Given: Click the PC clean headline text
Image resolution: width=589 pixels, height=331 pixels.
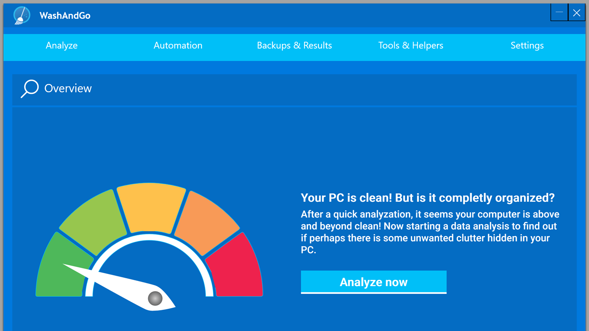Looking at the screenshot, I should (427, 198).
